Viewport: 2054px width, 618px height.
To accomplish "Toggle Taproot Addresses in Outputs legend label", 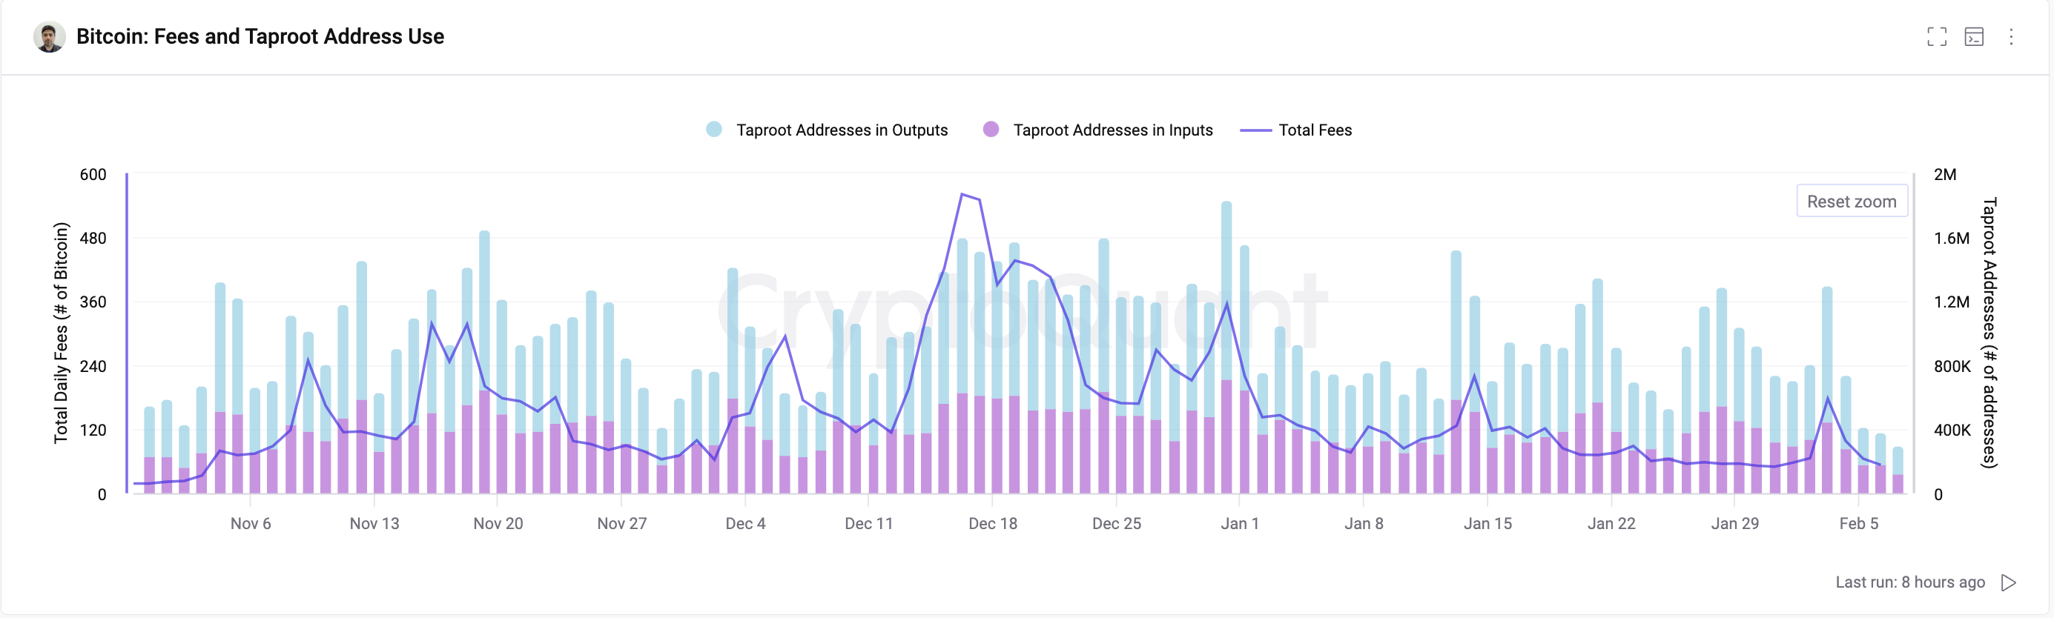I will click(x=842, y=130).
